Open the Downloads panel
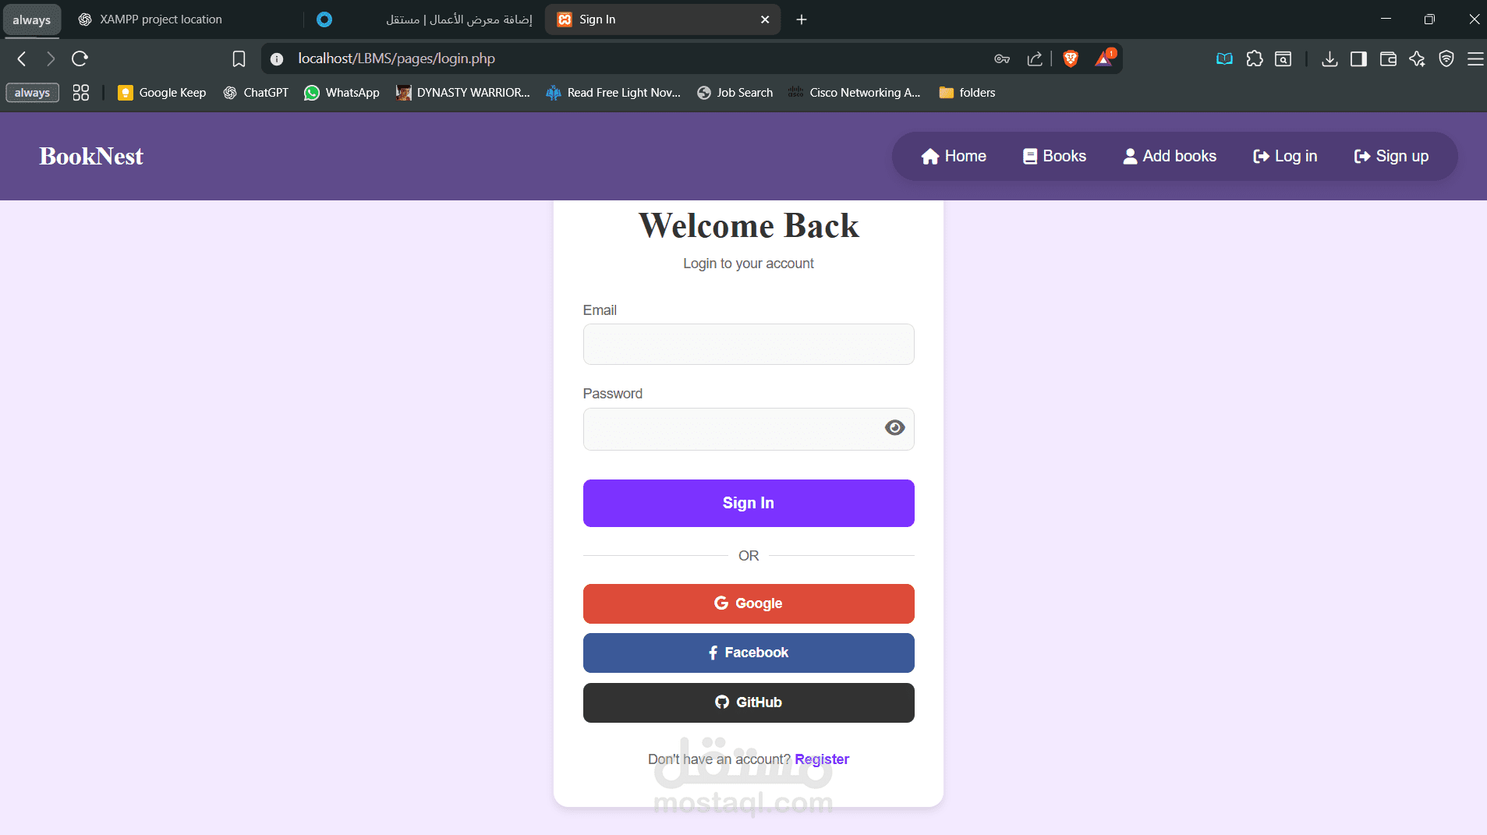Image resolution: width=1487 pixels, height=835 pixels. [1329, 58]
